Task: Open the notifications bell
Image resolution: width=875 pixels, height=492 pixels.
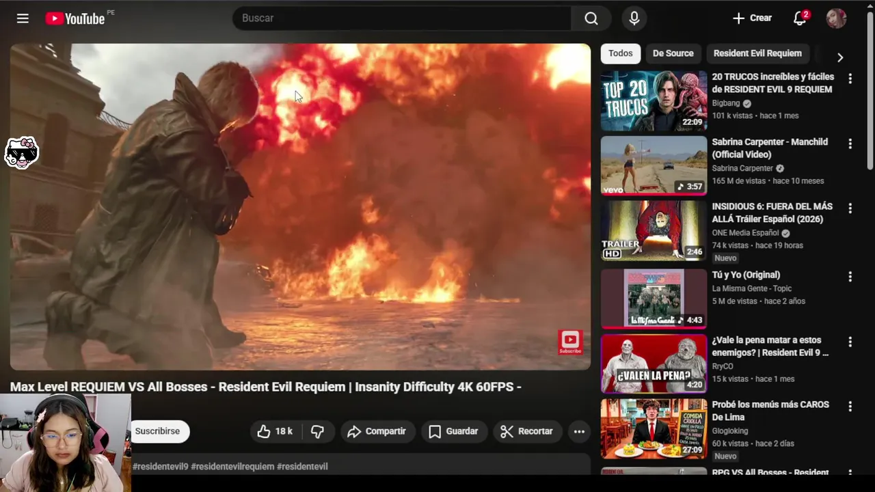Action: tap(800, 18)
